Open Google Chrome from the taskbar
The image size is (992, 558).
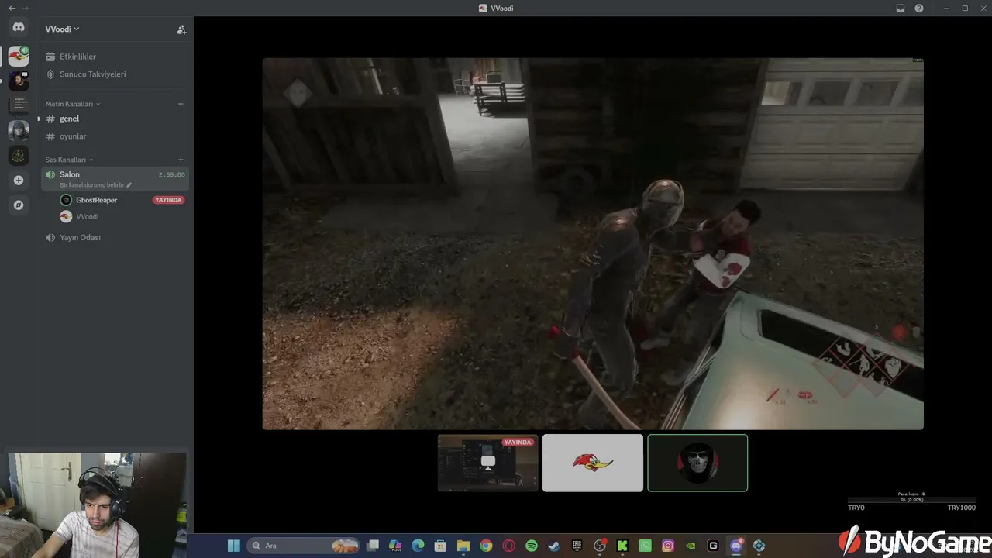point(486,546)
